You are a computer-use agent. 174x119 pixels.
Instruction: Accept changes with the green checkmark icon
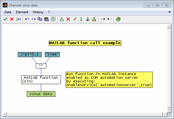pos(5,19)
